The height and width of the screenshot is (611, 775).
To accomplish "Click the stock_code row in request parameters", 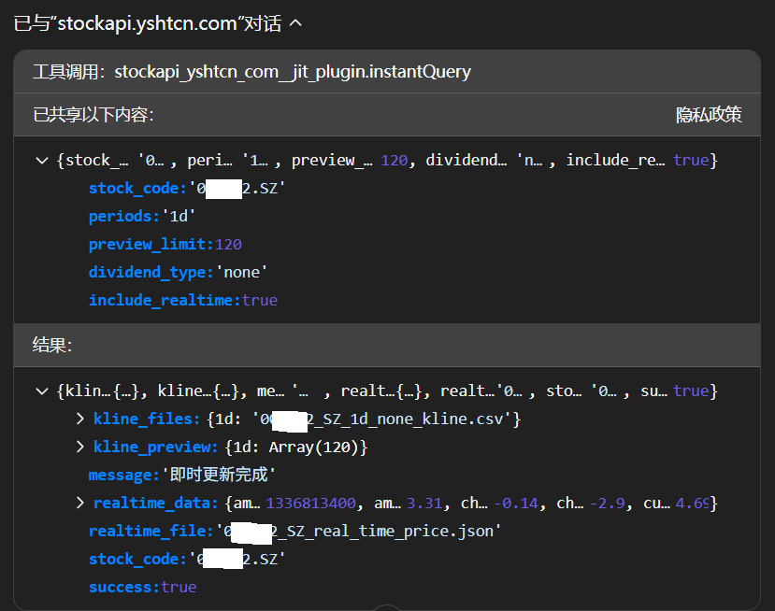I will [187, 188].
